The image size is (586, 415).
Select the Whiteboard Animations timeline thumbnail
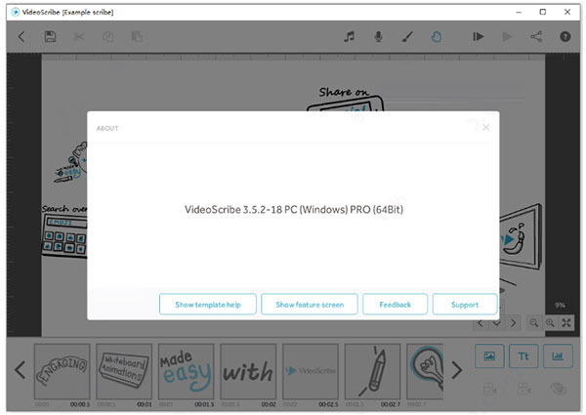124,372
